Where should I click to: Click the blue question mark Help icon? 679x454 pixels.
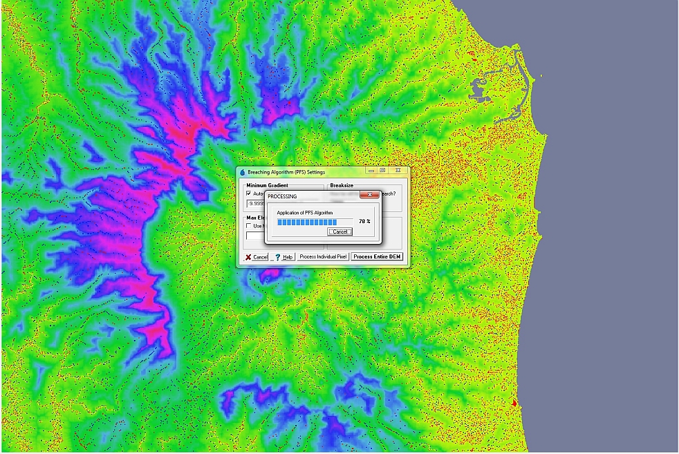277,257
